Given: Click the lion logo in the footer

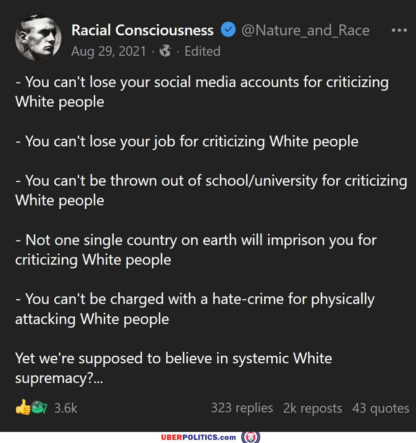Looking at the screenshot, I should point(250,437).
